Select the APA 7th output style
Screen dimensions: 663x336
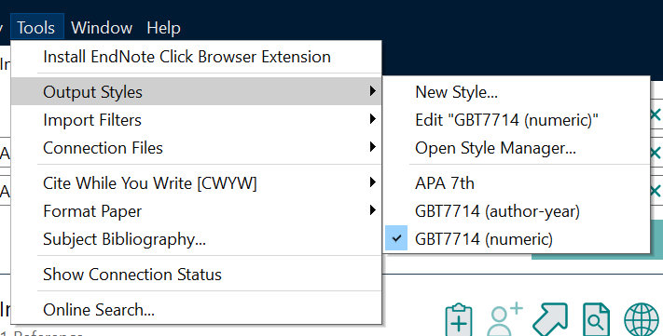pyautogui.click(x=517, y=183)
